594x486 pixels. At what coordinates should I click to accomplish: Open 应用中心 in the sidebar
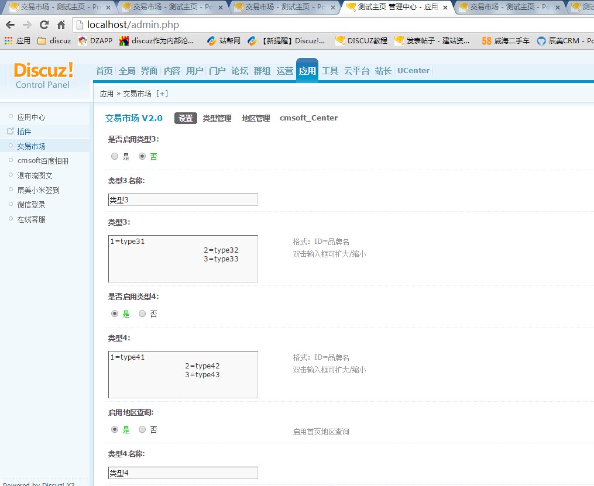(31, 117)
